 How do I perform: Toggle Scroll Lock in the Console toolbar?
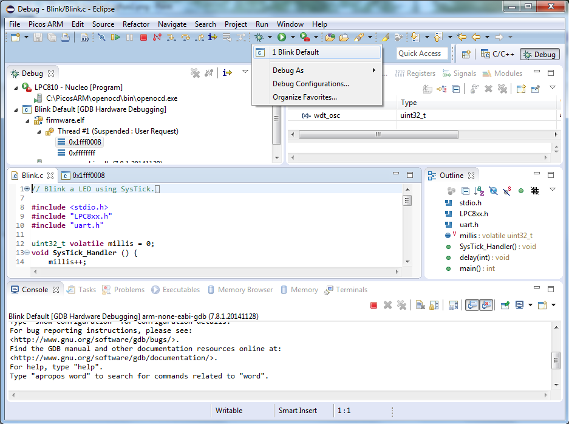click(x=434, y=306)
